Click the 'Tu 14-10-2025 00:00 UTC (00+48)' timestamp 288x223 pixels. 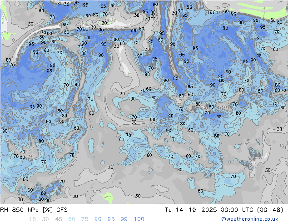click(x=224, y=210)
